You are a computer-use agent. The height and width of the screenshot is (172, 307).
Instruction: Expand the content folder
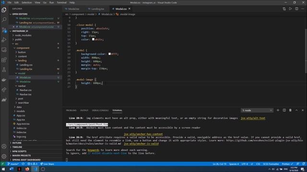[x=23, y=56]
